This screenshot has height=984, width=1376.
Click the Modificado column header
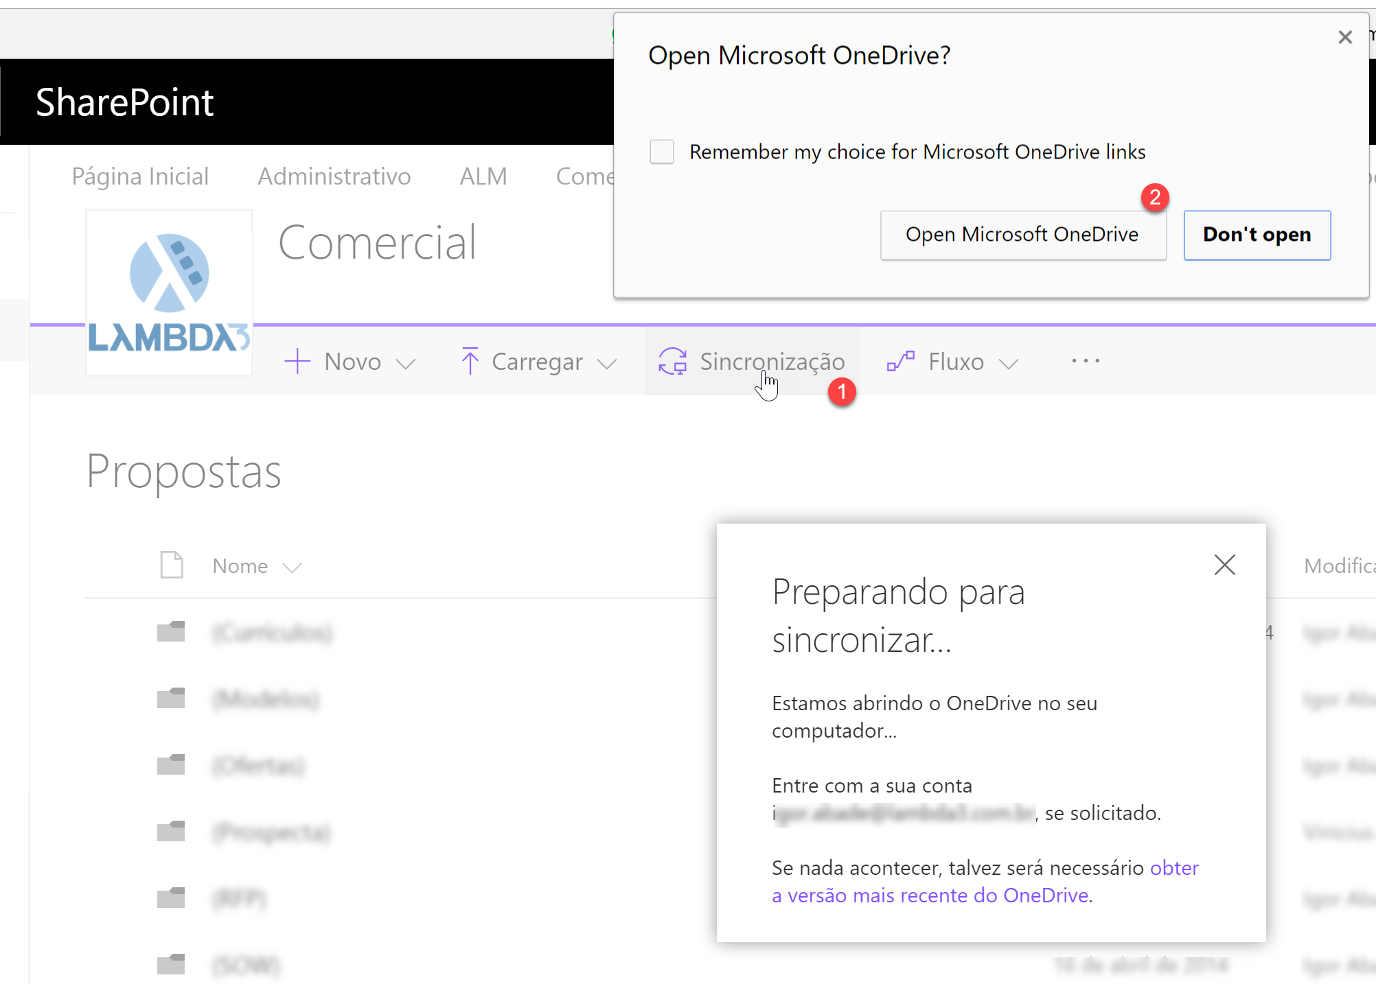tap(1340, 565)
